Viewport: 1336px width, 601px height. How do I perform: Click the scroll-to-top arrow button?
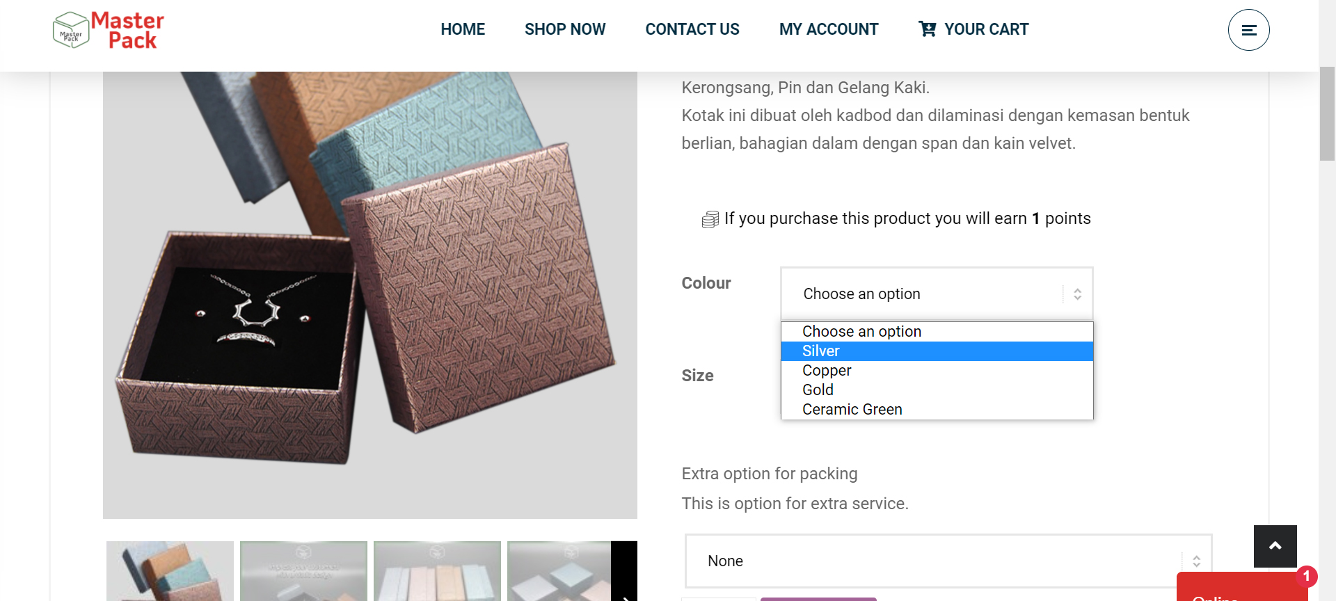(1275, 547)
